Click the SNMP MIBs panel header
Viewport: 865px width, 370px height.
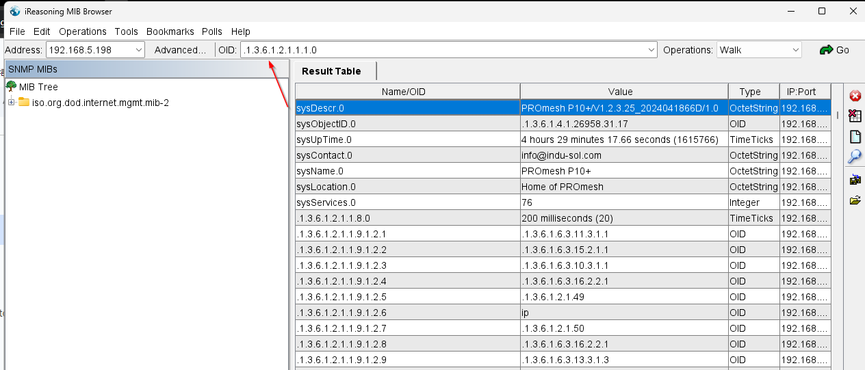click(x=146, y=69)
